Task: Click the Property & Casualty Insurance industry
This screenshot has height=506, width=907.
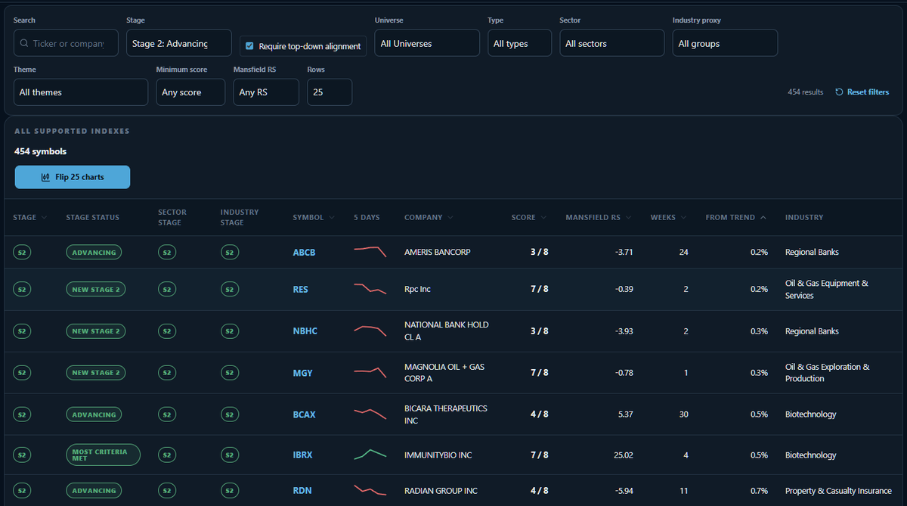Action: pos(838,490)
